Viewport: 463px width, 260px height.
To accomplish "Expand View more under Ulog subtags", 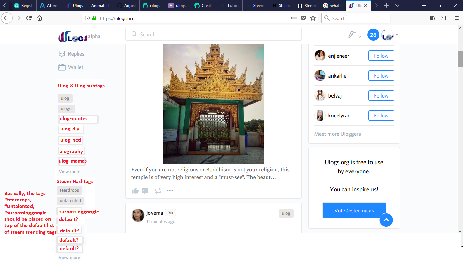I will [69, 171].
